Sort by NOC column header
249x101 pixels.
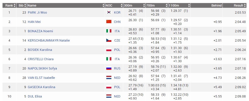pyautogui.click(x=121, y=5)
